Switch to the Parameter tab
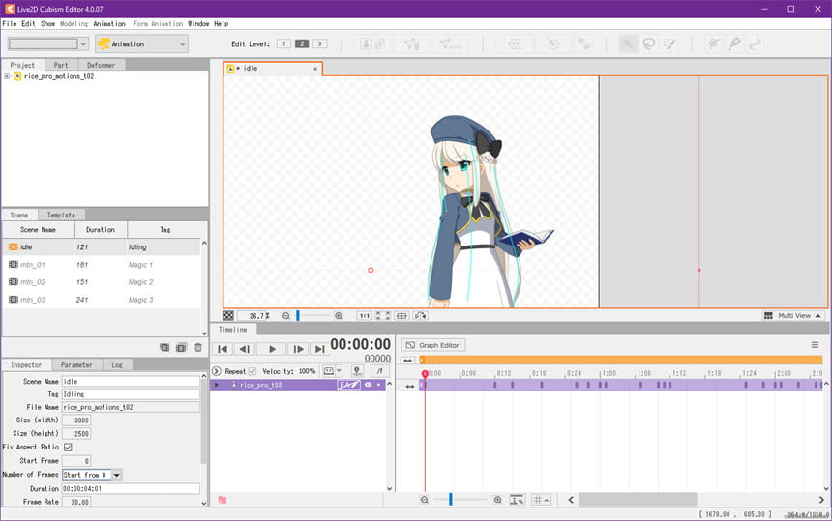The height and width of the screenshot is (521, 832). 76,364
